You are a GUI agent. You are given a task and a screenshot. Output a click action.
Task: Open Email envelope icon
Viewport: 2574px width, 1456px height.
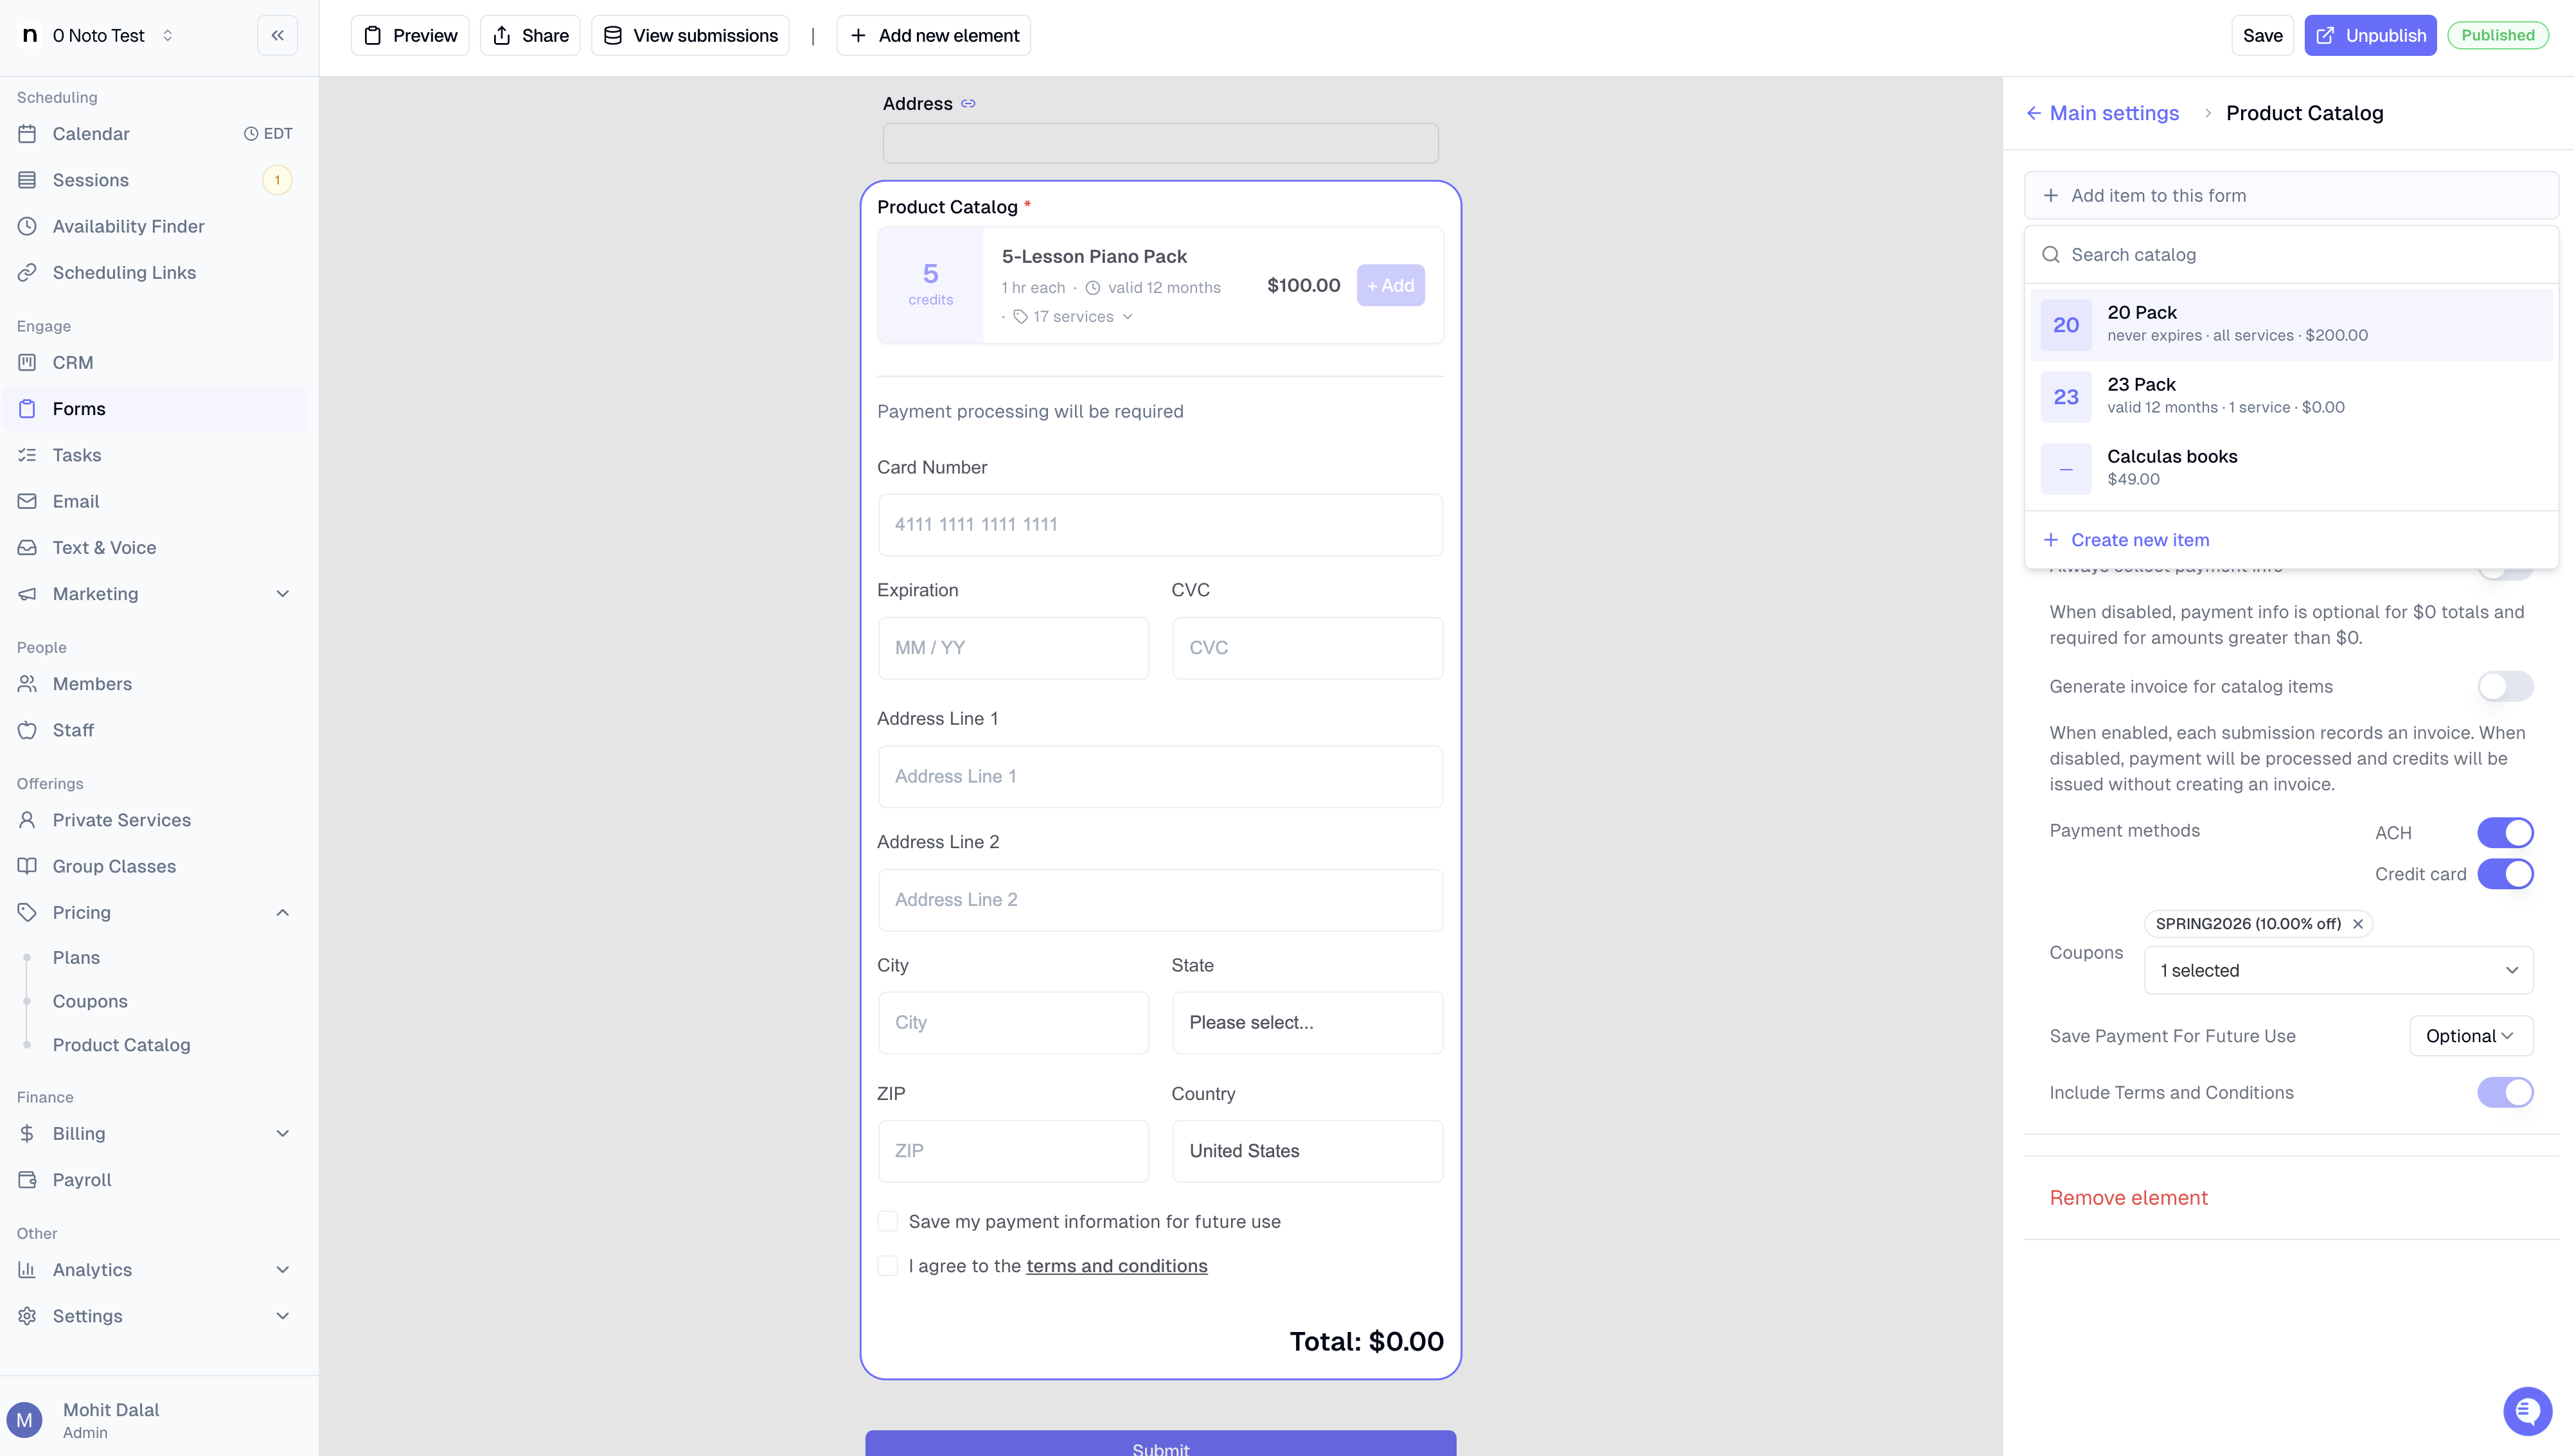(27, 501)
